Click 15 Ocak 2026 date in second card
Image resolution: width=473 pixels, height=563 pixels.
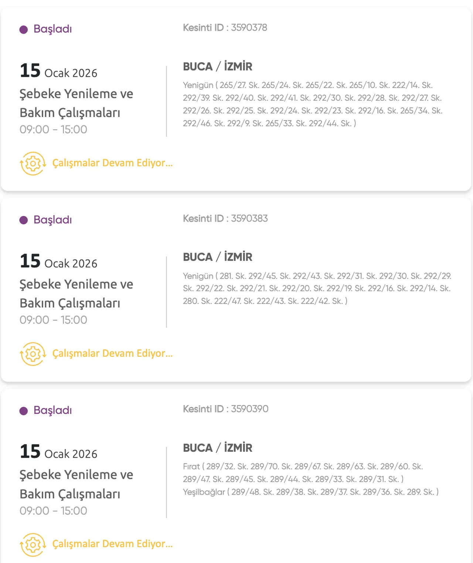(x=58, y=262)
